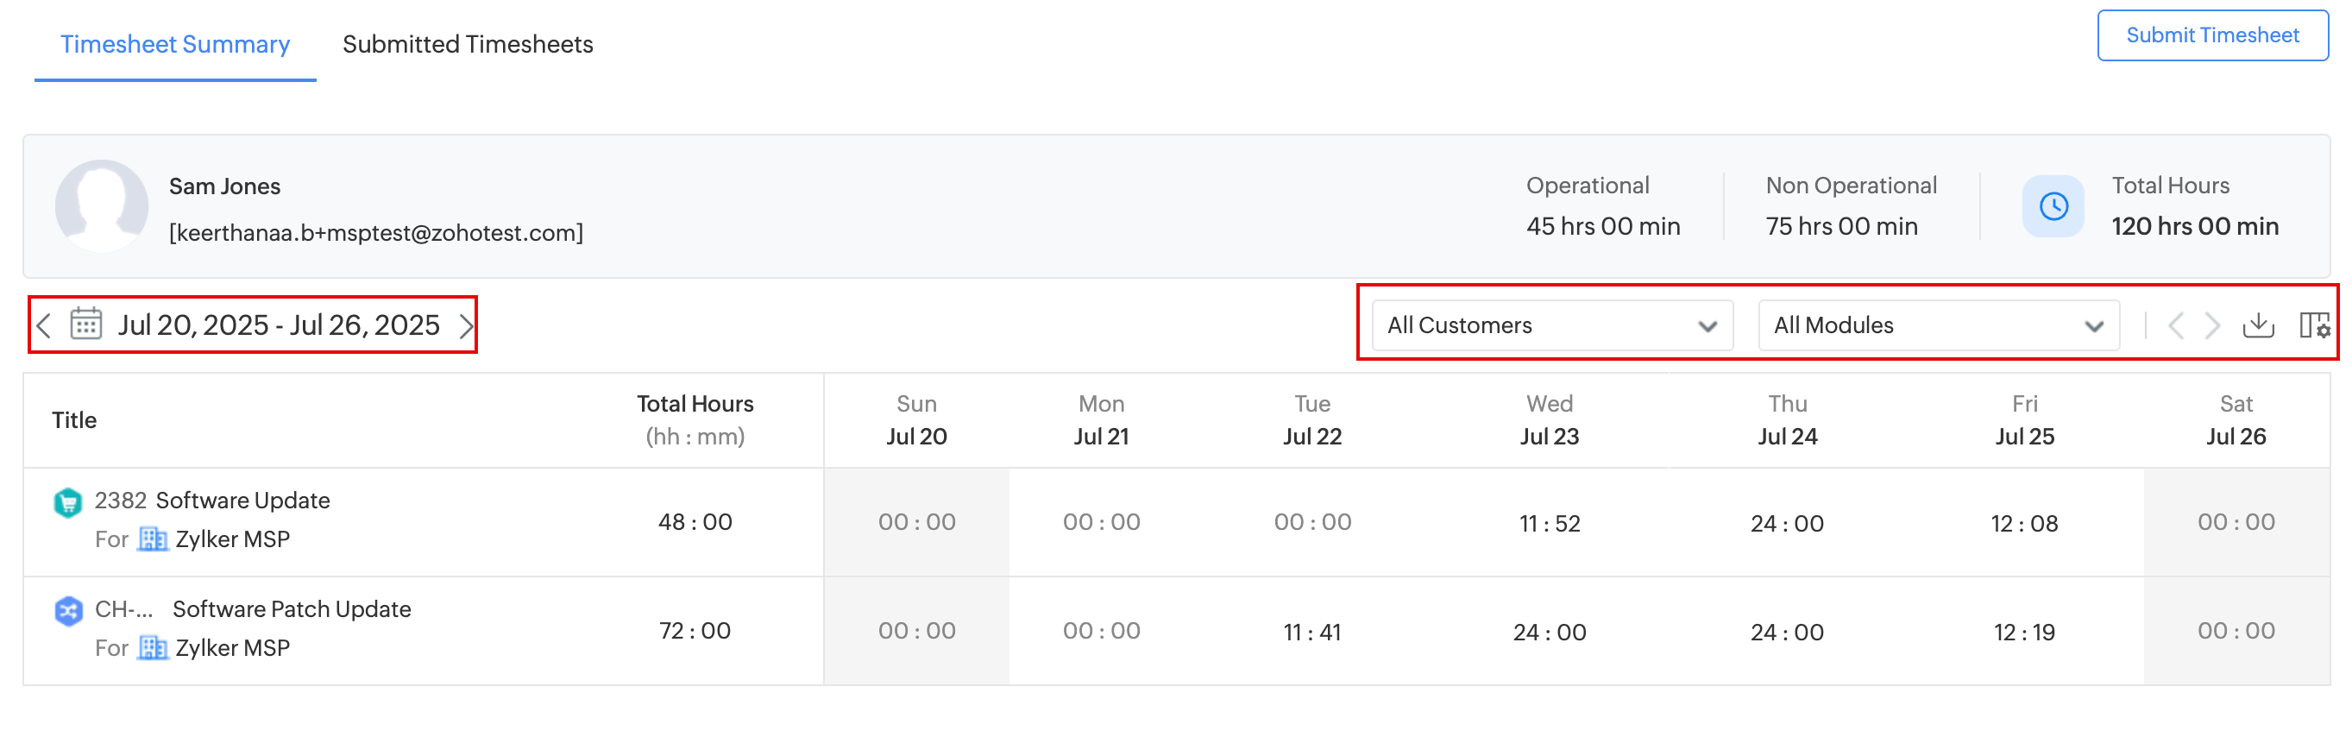
Task: Open the Submitted Timesheets tab
Action: pyautogui.click(x=468, y=44)
